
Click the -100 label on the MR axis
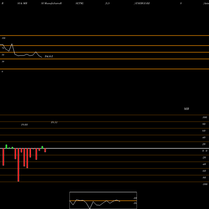point(205,184)
